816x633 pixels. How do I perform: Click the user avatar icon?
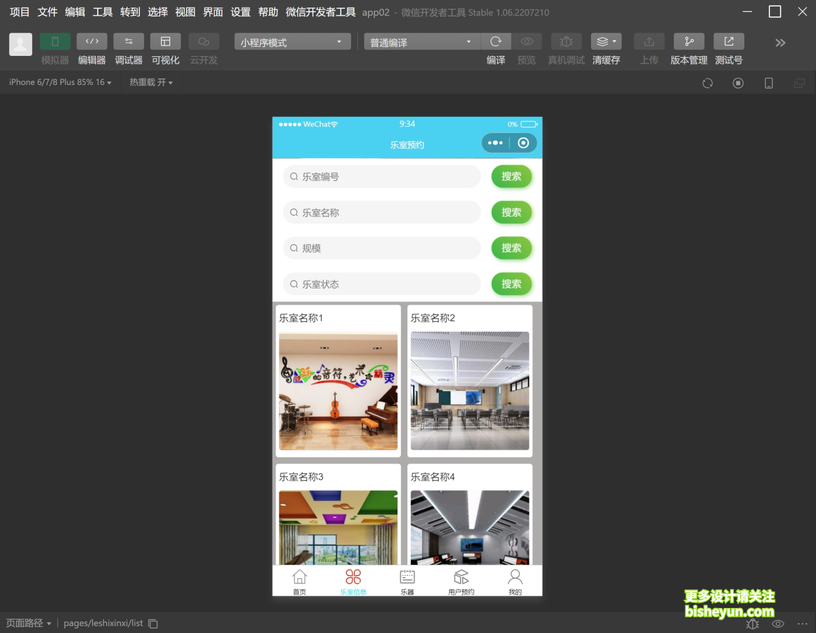[x=20, y=44]
